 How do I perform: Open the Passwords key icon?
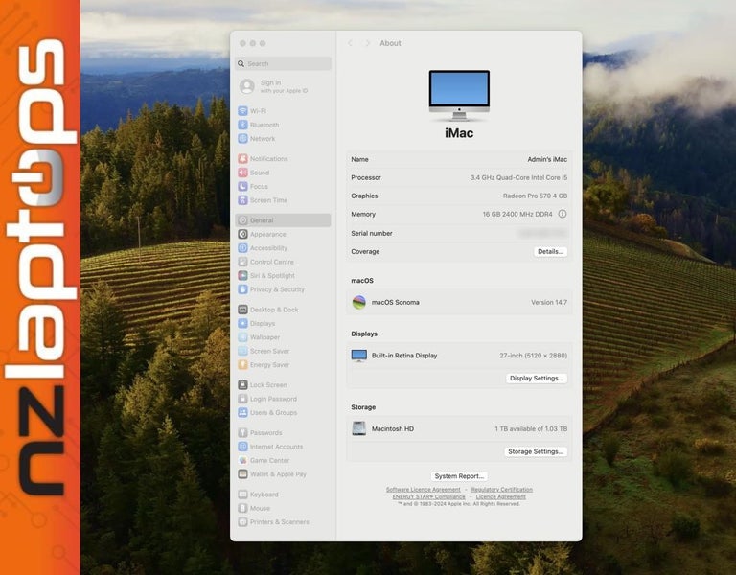coord(242,433)
